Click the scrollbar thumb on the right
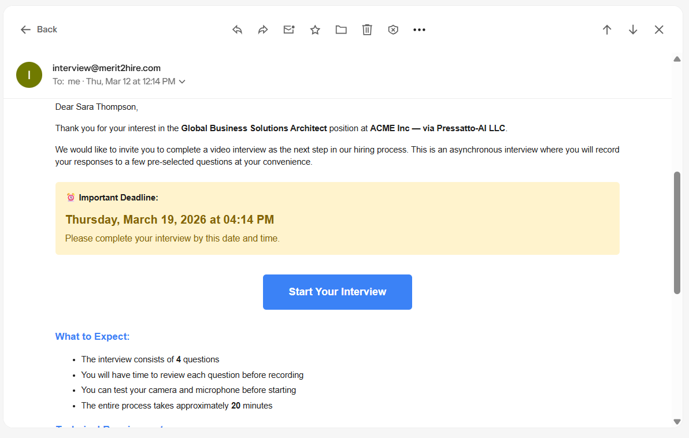Viewport: 689px width, 438px height. (x=677, y=231)
